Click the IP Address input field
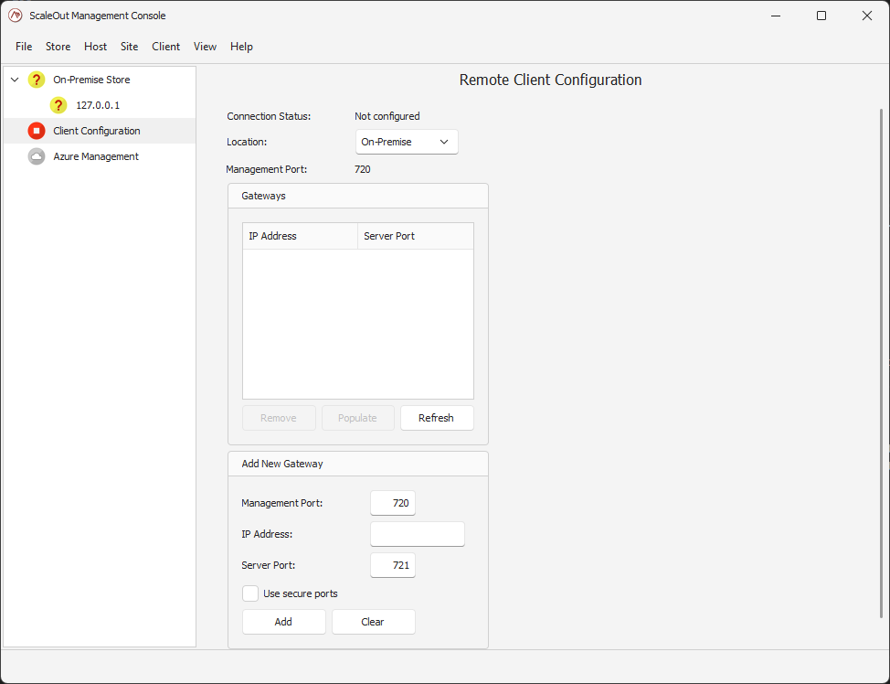This screenshot has width=890, height=684. pyautogui.click(x=418, y=534)
